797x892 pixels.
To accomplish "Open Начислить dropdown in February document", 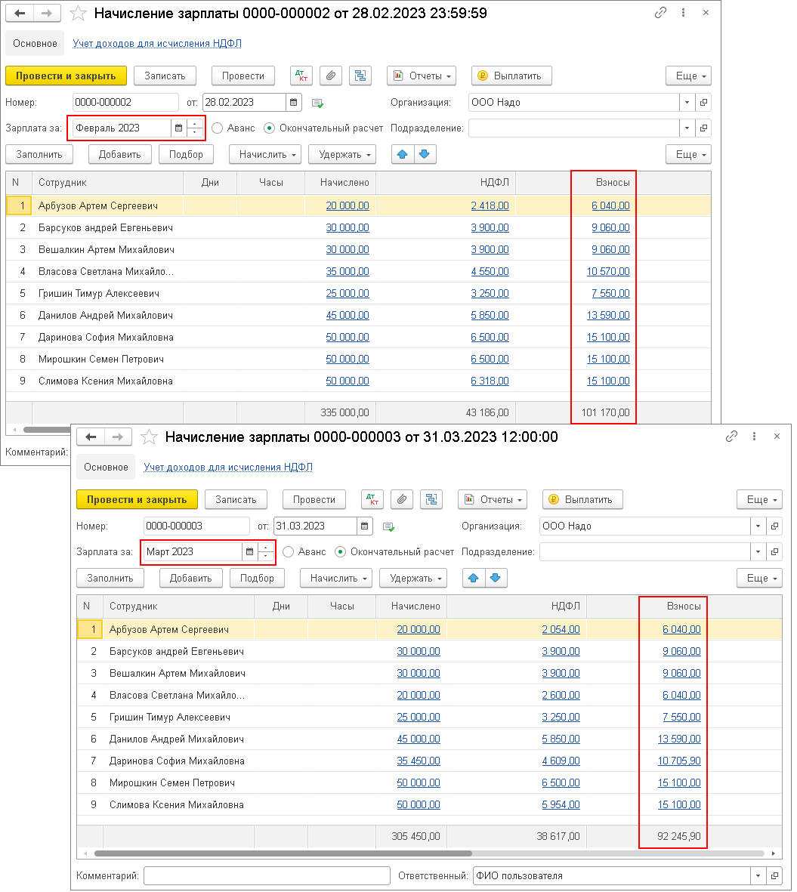I will pos(265,154).
